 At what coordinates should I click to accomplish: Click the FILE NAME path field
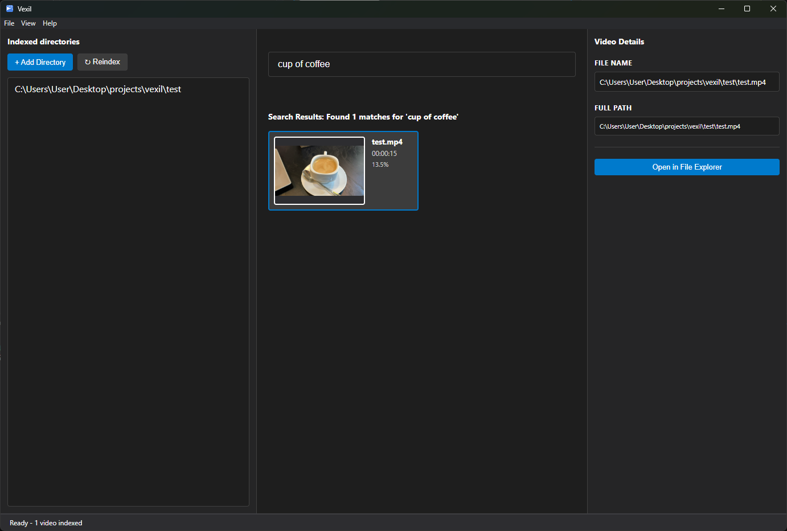click(x=687, y=81)
